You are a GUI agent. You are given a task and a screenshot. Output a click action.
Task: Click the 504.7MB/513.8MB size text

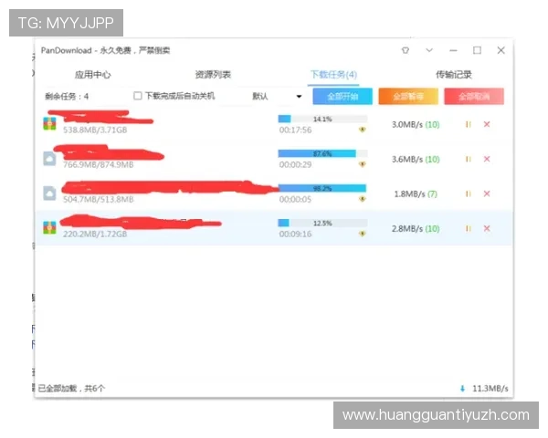tap(99, 200)
